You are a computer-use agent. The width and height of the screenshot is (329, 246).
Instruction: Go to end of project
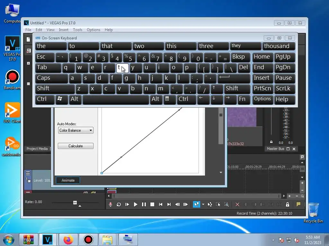click(x=169, y=204)
